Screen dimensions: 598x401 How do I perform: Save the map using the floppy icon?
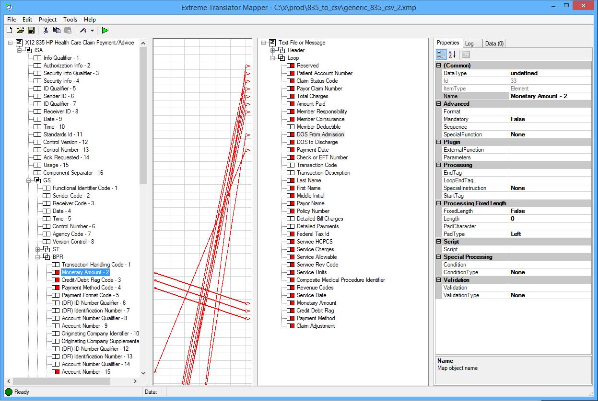[31, 31]
